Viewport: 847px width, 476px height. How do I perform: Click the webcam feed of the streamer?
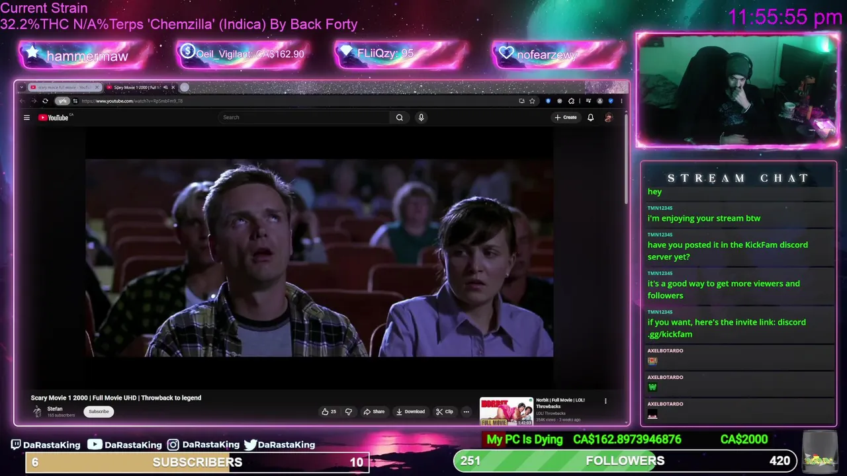tap(738, 90)
